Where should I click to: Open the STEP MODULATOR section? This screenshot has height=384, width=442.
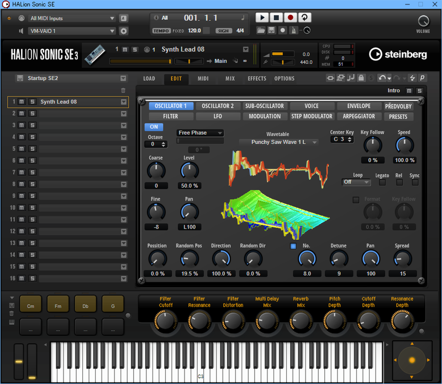coord(312,116)
